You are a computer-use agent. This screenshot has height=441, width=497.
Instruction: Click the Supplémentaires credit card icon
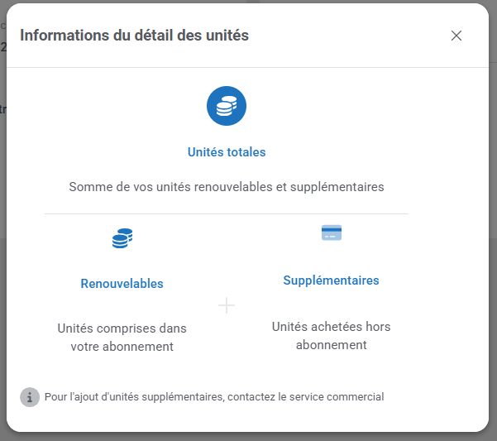point(331,233)
